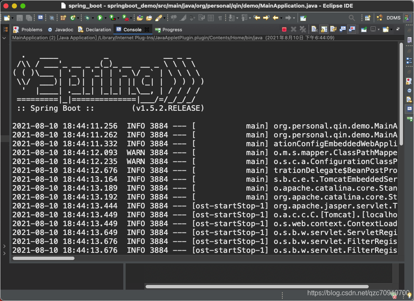Click the red Terminate button
Screen dimensions: 414x301
coord(284,29)
